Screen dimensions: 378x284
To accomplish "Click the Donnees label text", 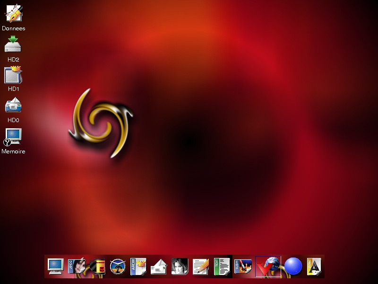I will coord(14,28).
